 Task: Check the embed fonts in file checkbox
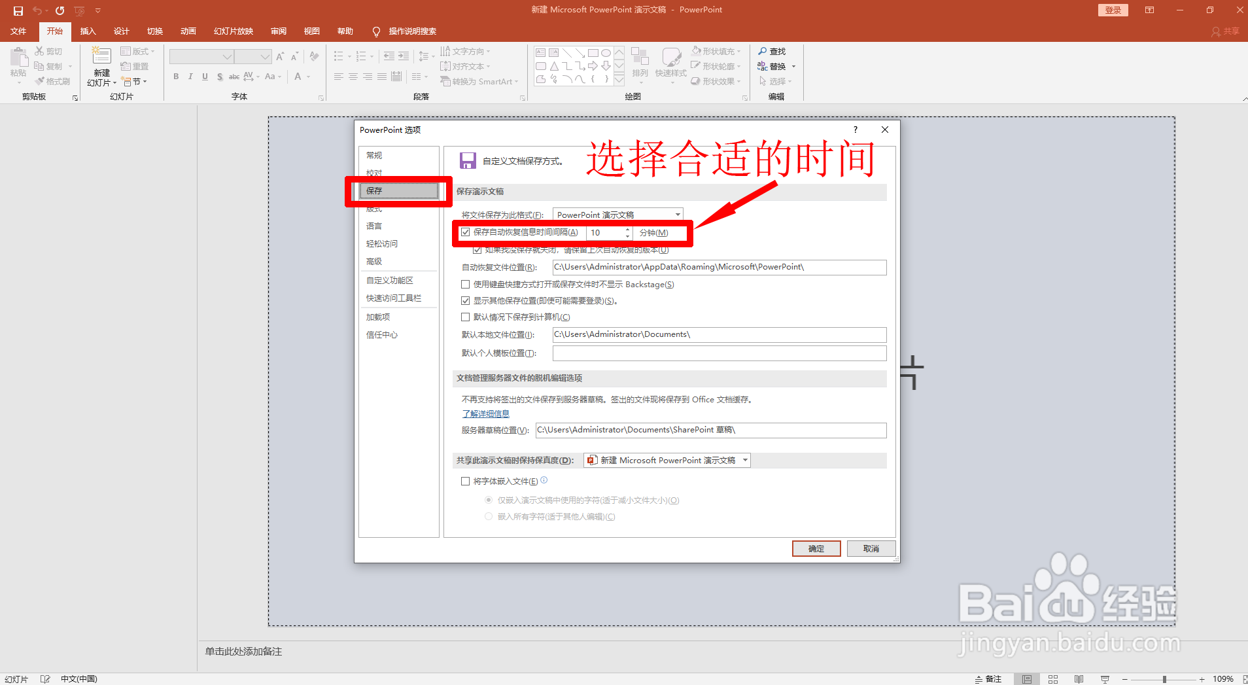click(x=466, y=482)
